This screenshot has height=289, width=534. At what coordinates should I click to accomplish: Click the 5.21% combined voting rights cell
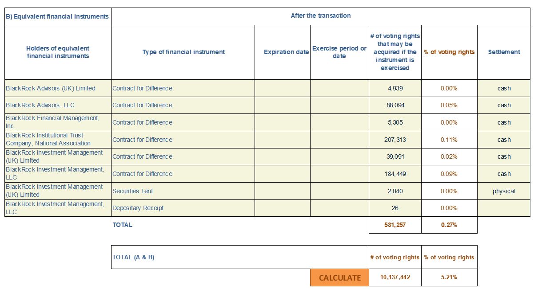point(449,277)
